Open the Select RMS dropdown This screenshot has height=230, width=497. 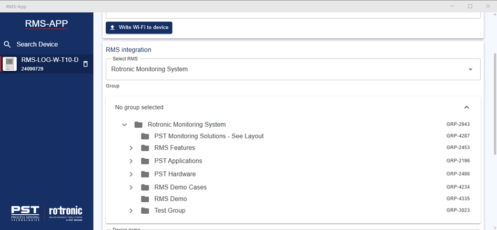[x=293, y=69]
